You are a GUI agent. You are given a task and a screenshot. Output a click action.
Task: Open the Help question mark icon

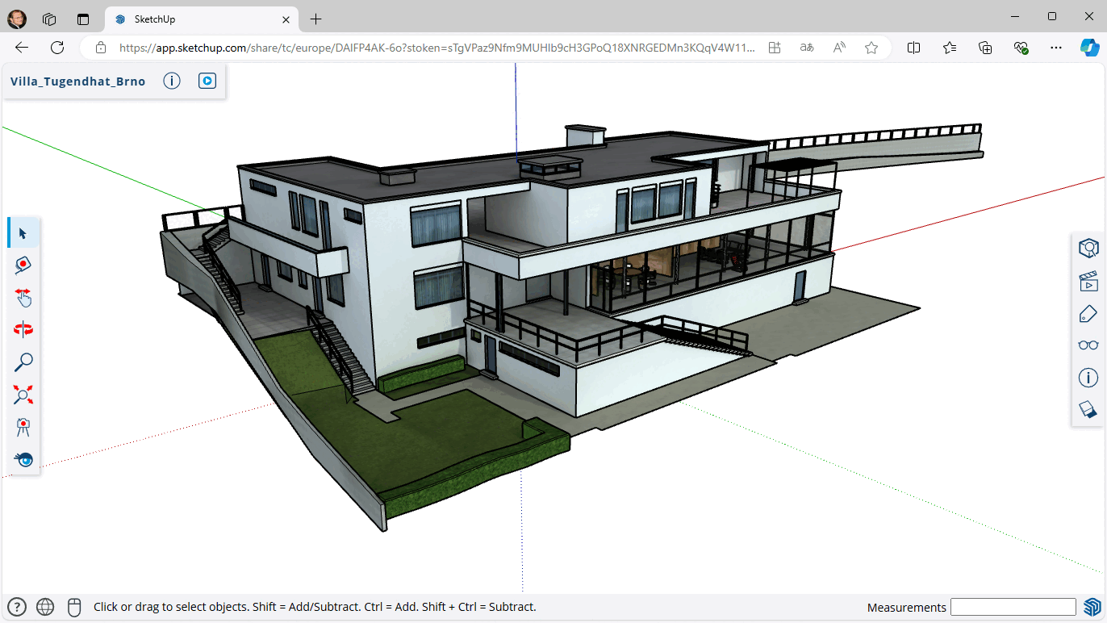point(17,607)
